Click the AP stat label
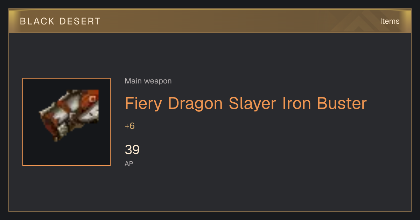 tap(129, 163)
